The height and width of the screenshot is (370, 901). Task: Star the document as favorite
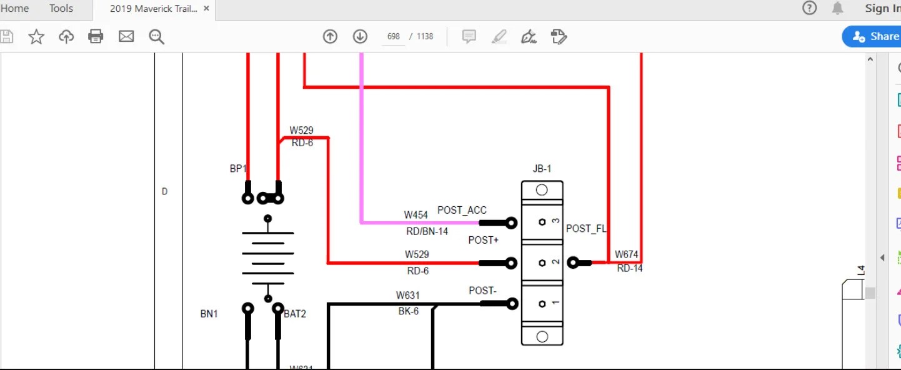pos(36,37)
